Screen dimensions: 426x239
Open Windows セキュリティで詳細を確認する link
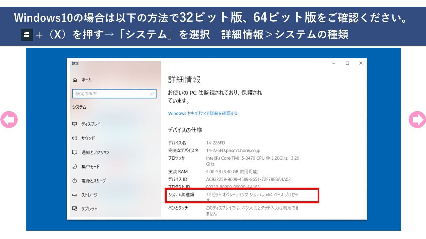(x=203, y=113)
